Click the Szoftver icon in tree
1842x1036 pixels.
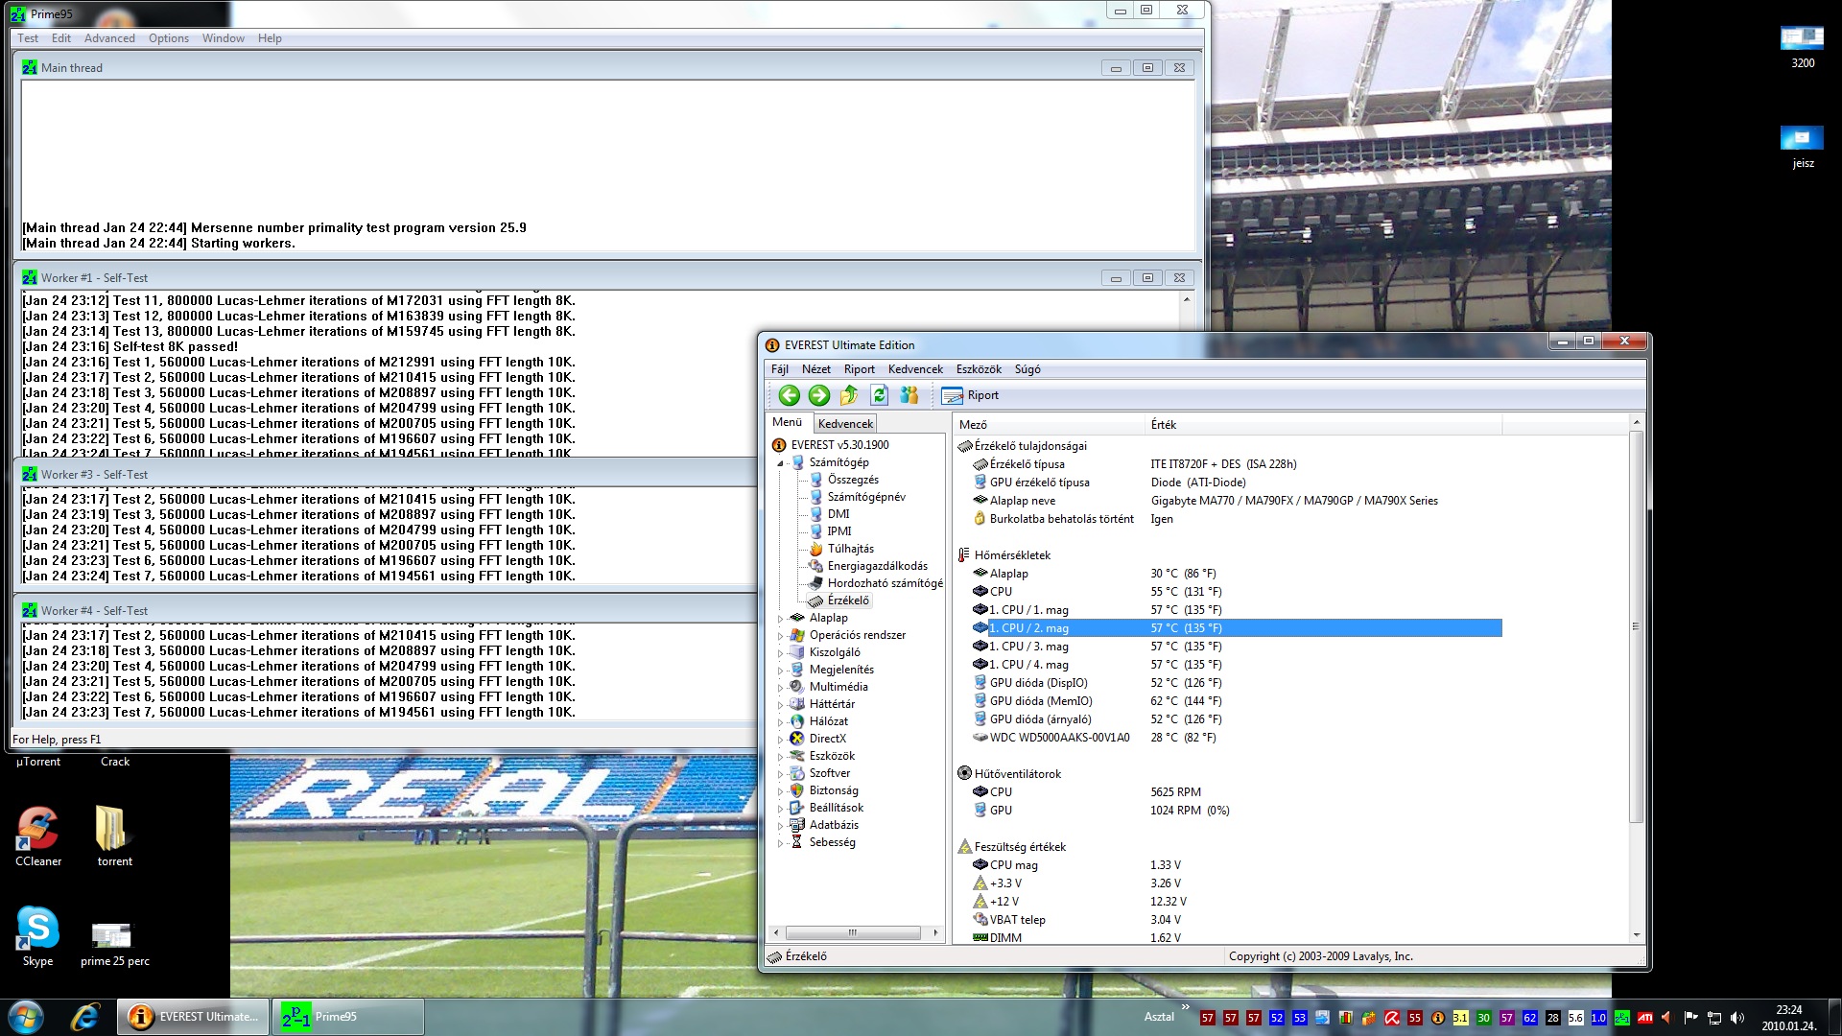pyautogui.click(x=796, y=773)
